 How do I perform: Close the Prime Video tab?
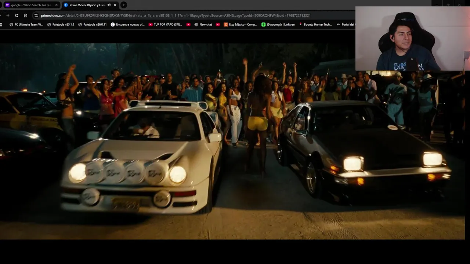click(x=115, y=5)
